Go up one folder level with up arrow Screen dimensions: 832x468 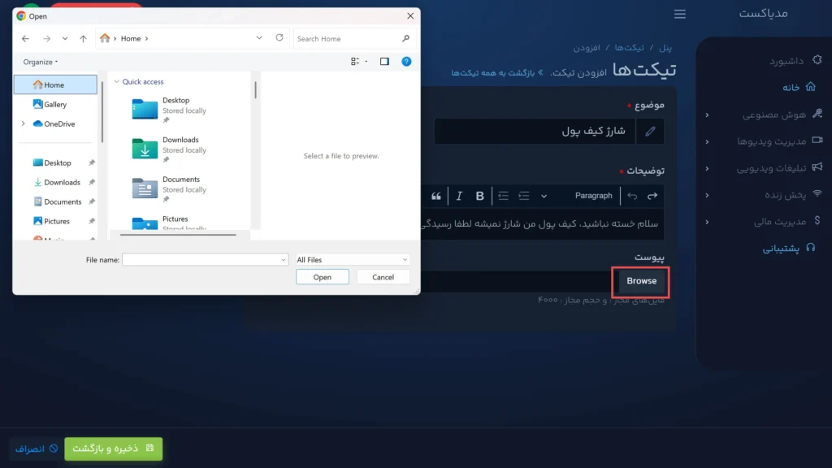pyautogui.click(x=83, y=38)
